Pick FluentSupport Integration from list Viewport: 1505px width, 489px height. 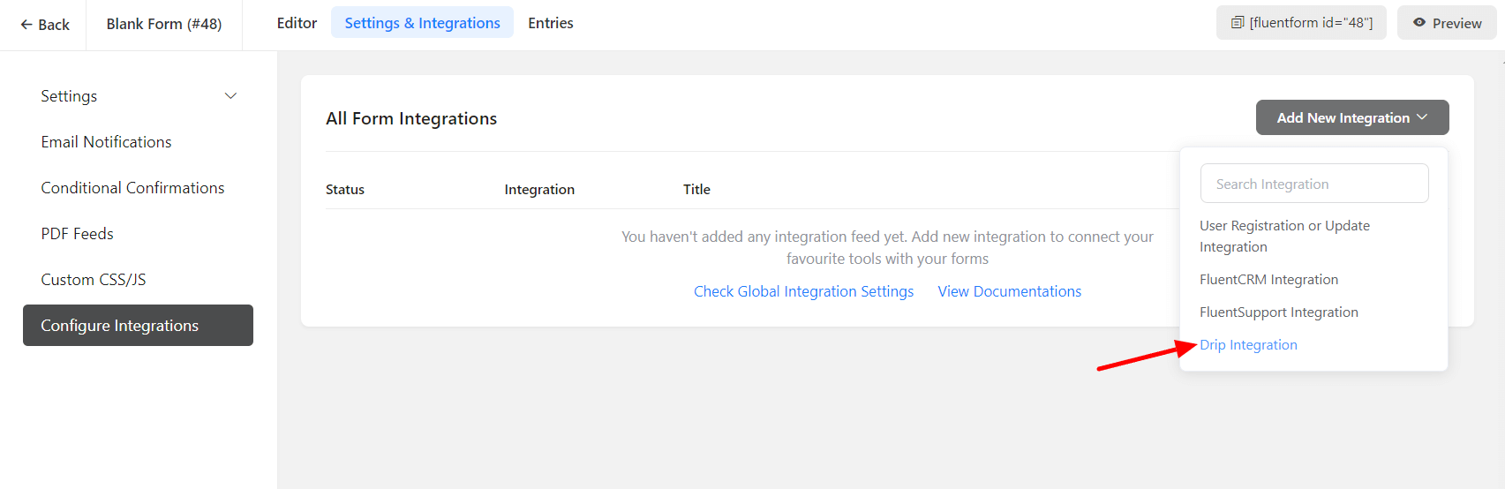[x=1278, y=312]
